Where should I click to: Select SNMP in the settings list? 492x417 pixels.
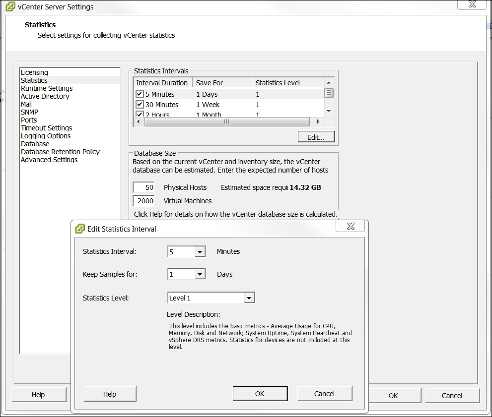point(29,112)
